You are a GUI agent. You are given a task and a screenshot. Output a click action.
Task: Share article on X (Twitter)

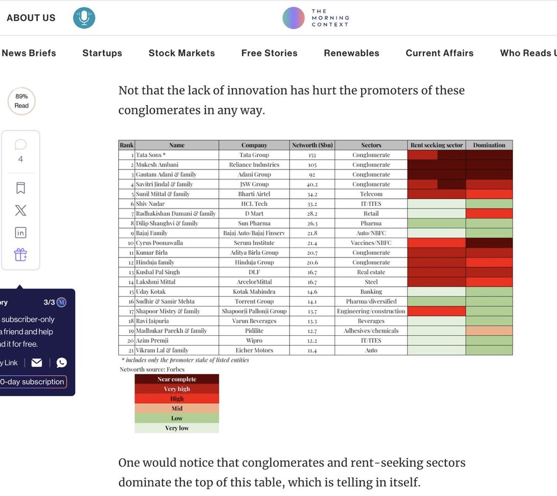pos(20,210)
